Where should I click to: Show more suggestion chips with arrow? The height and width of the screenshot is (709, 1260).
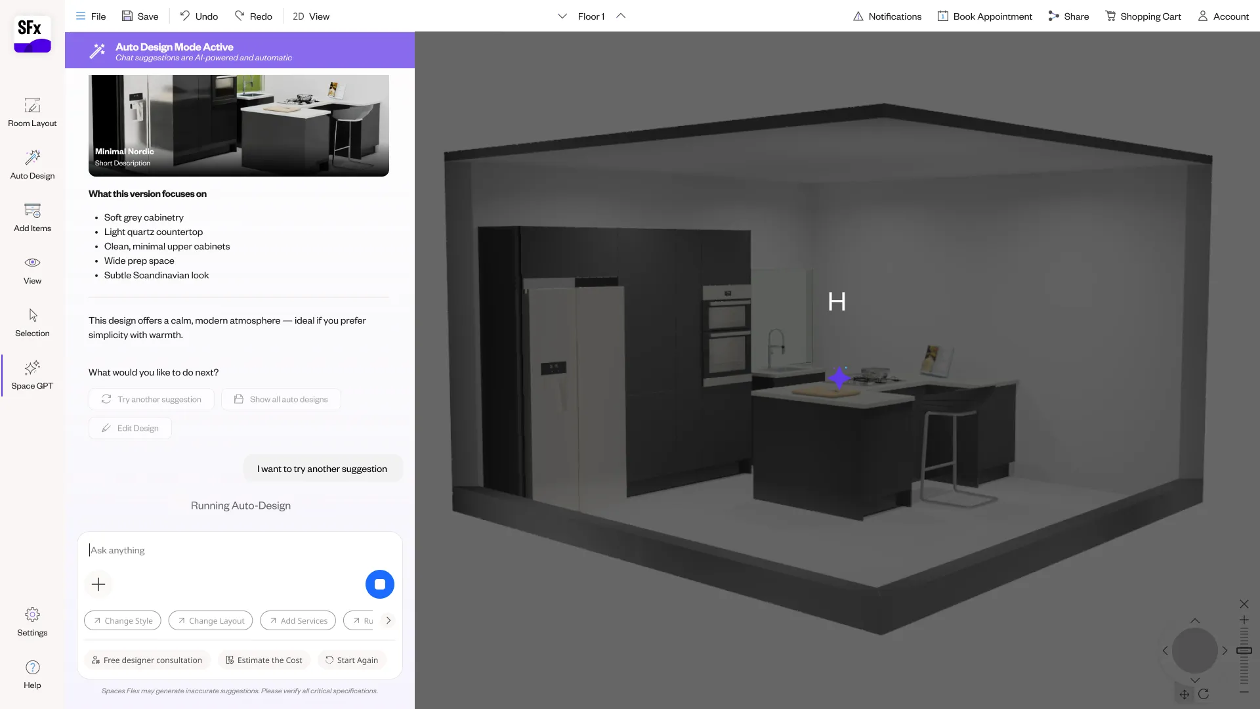click(388, 620)
